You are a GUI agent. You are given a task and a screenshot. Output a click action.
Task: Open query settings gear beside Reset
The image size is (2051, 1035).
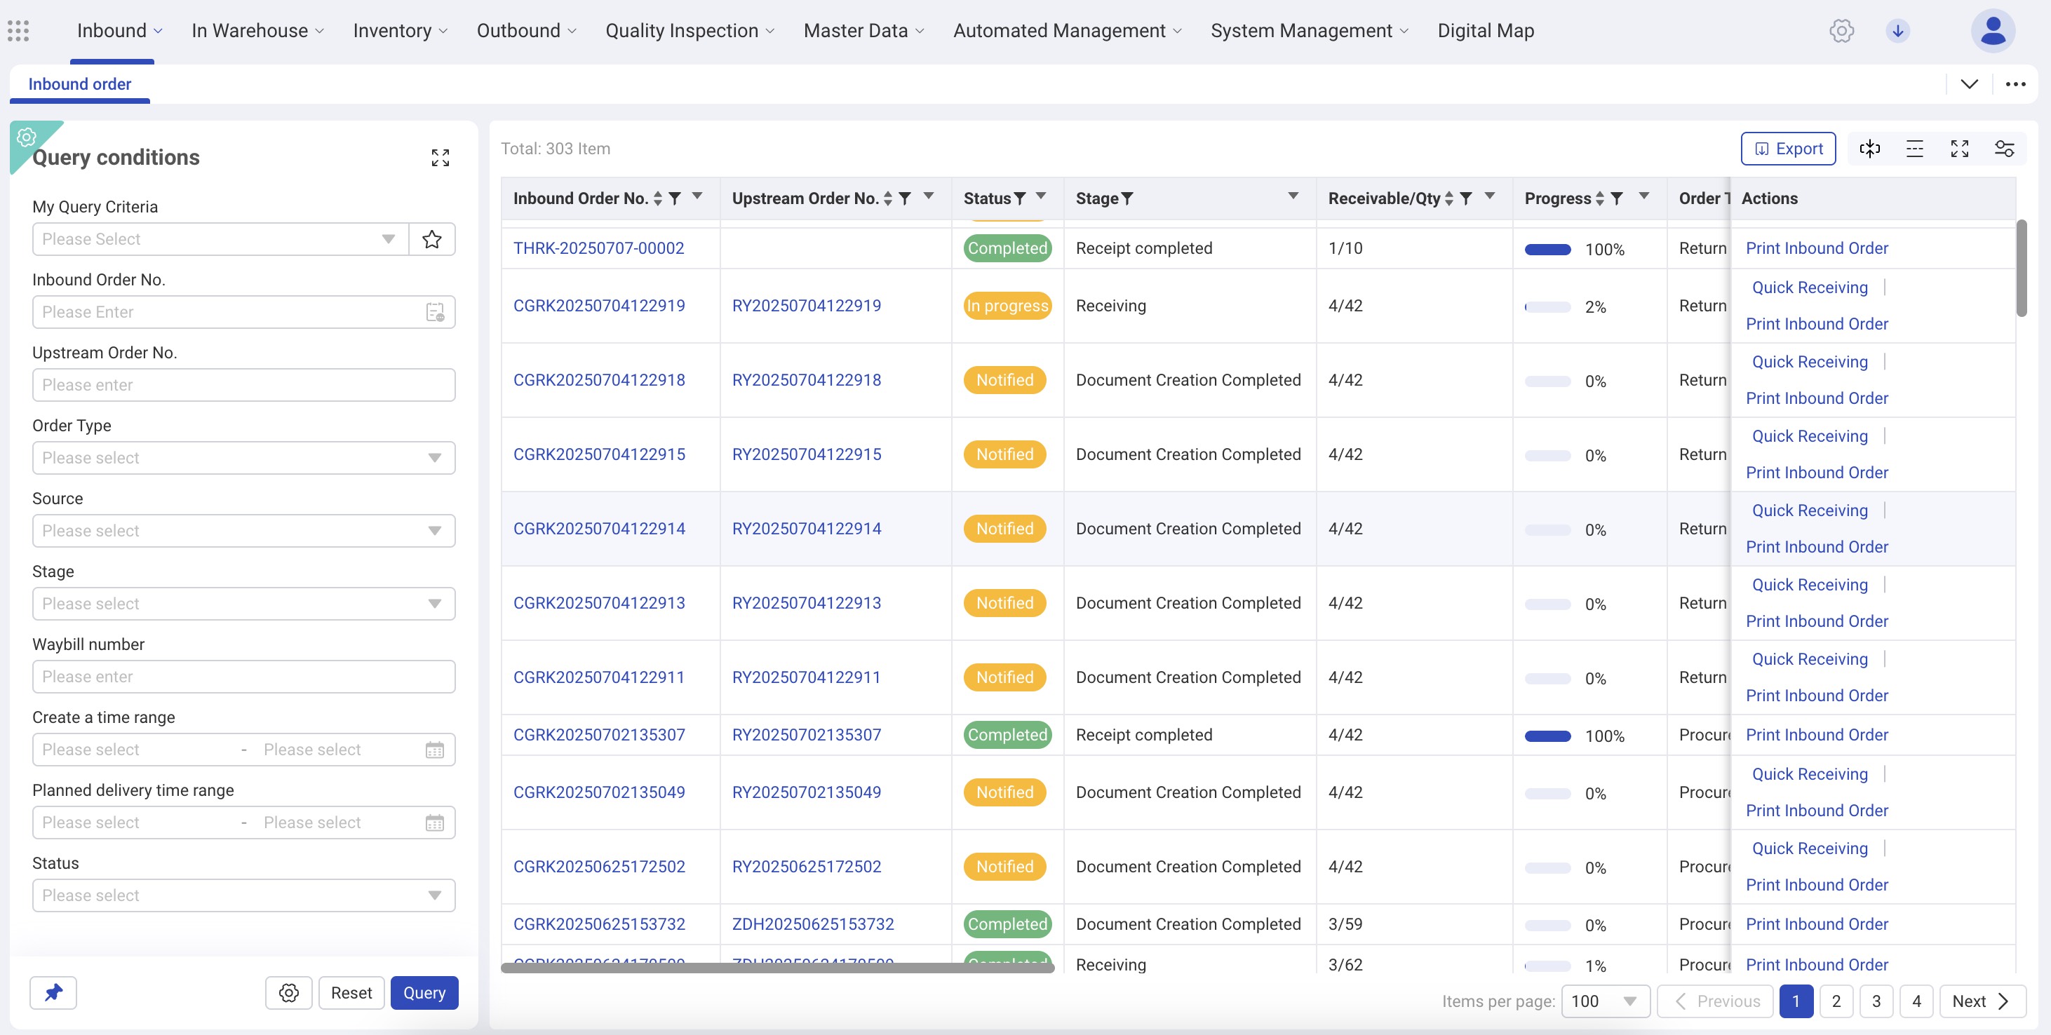(x=289, y=993)
